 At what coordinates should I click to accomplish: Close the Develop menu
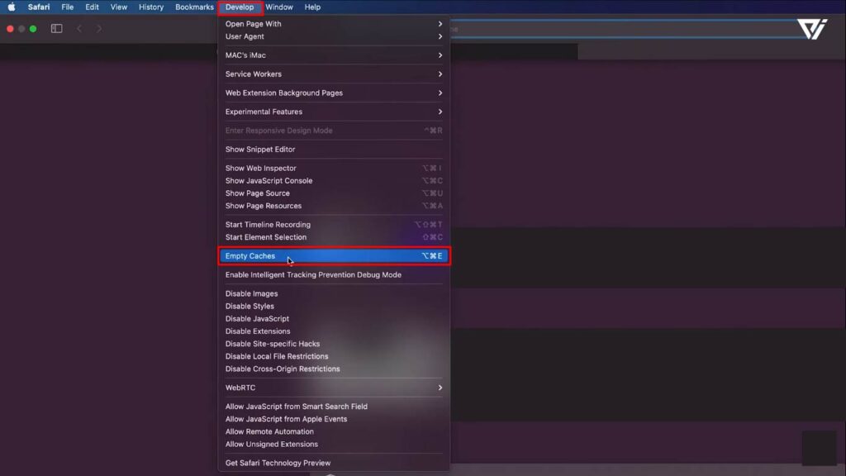pyautogui.click(x=240, y=7)
